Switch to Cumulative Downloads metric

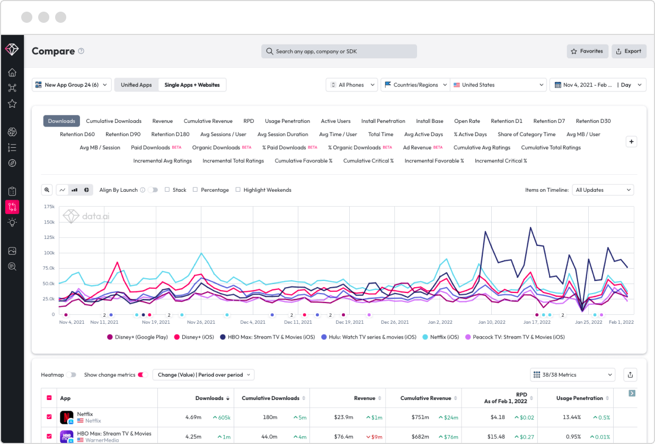114,121
